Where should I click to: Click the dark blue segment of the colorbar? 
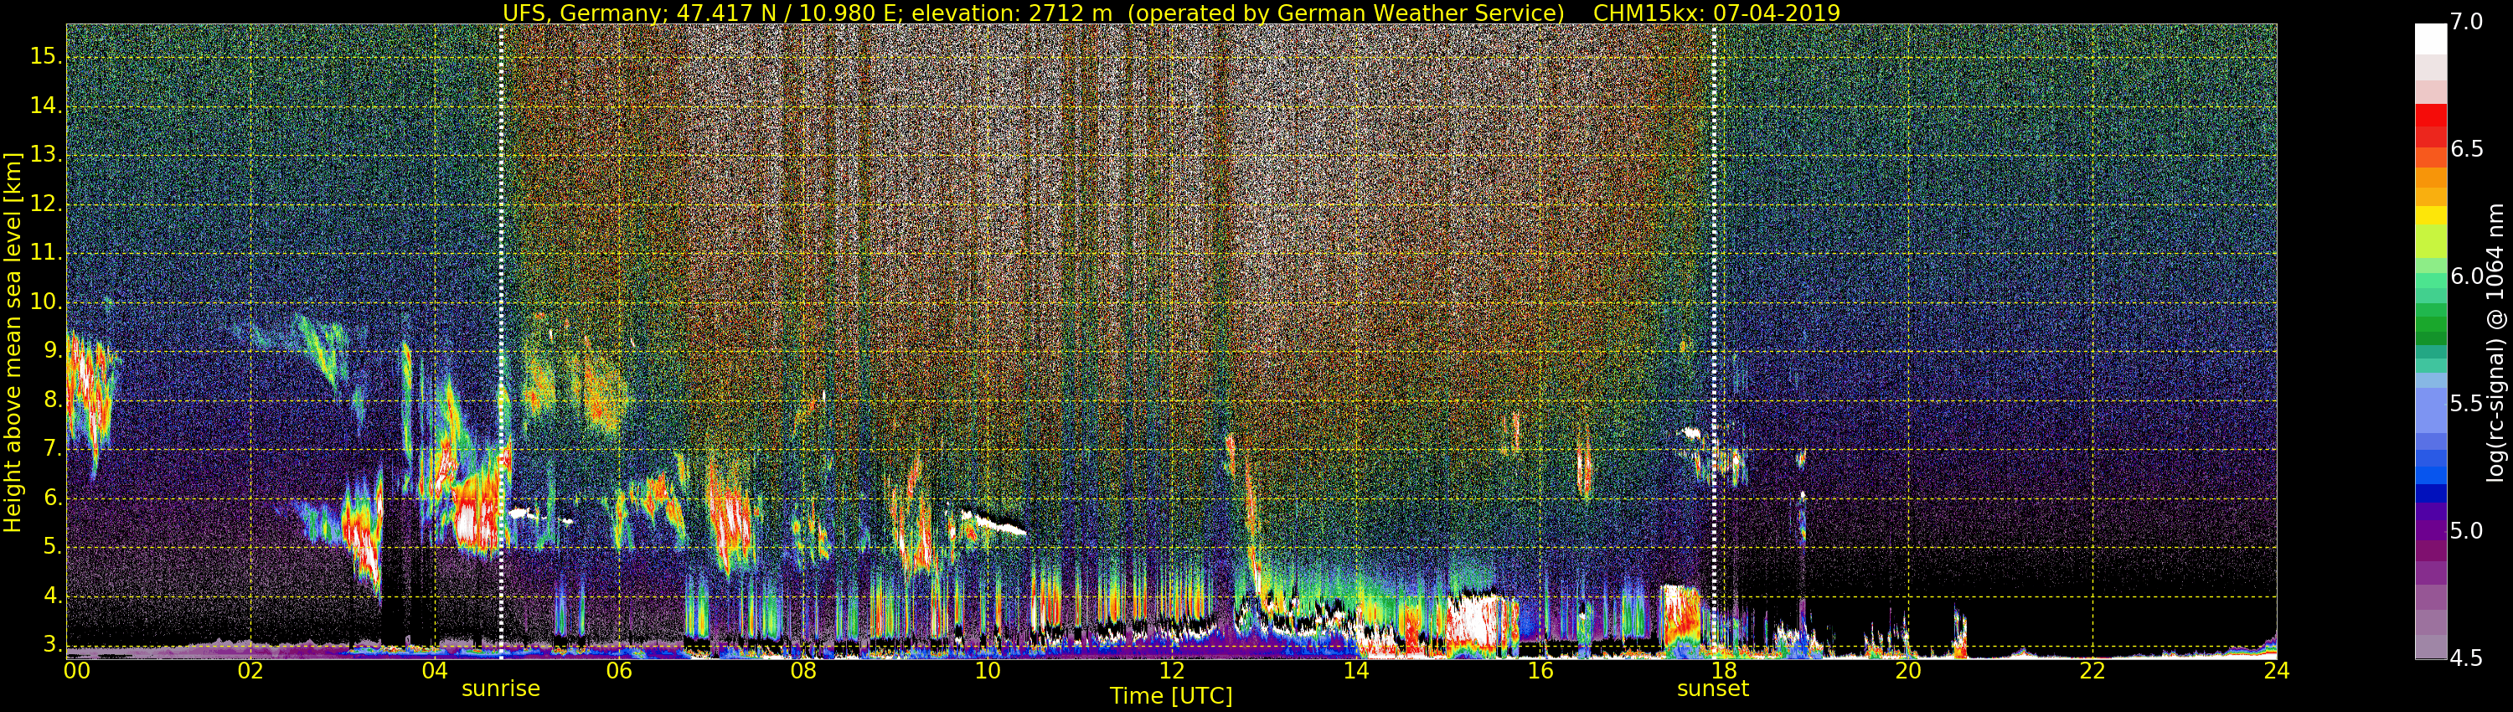(x=2430, y=493)
